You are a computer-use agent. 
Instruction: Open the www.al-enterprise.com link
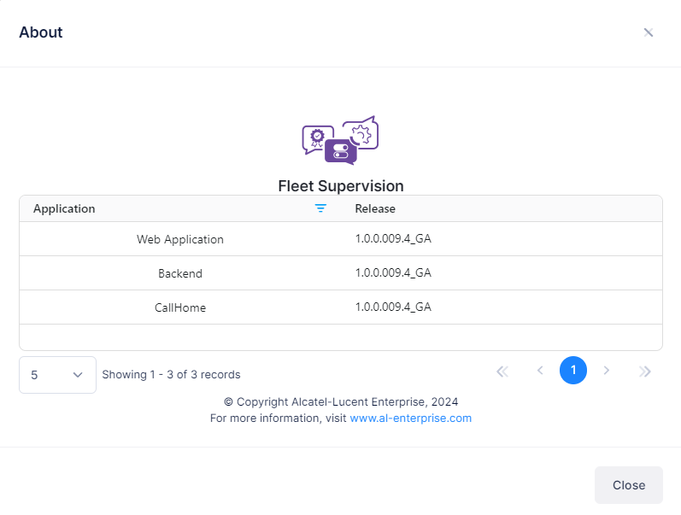(410, 418)
